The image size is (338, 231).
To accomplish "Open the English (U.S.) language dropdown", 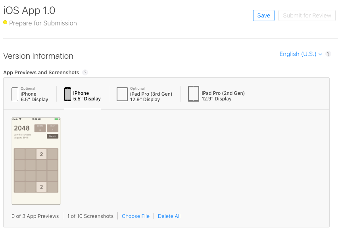I will (301, 54).
